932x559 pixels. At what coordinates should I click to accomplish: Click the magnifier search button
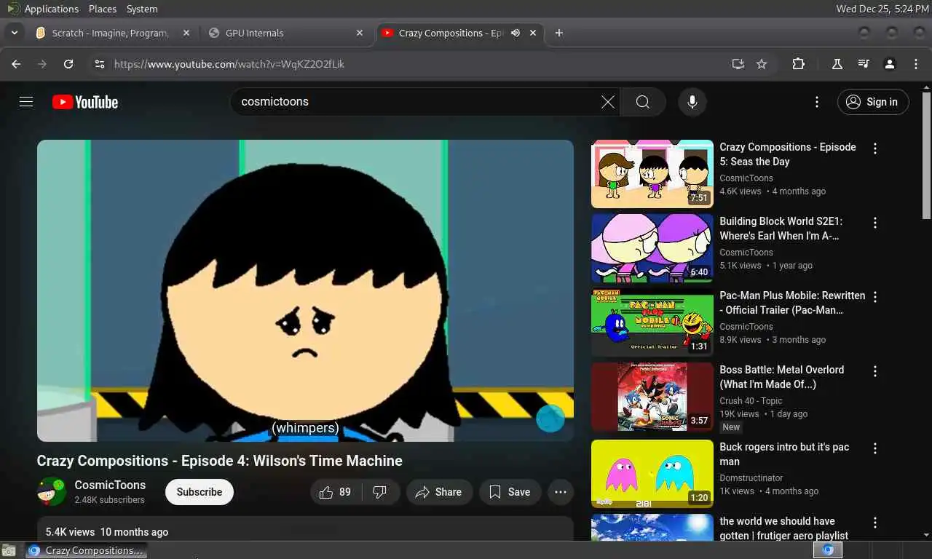[643, 102]
